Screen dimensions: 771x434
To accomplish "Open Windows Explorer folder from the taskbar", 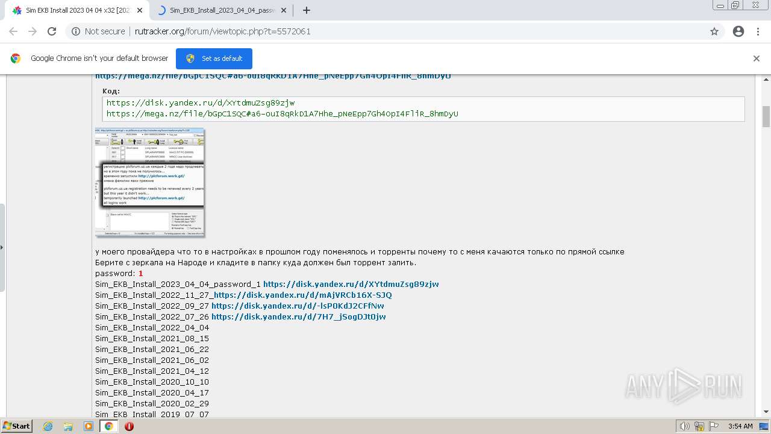I will (x=68, y=426).
